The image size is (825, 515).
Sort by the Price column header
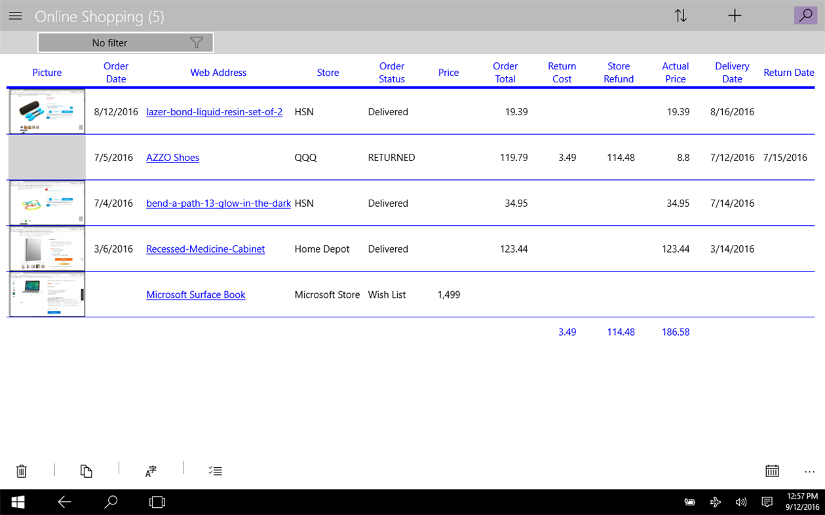click(448, 72)
